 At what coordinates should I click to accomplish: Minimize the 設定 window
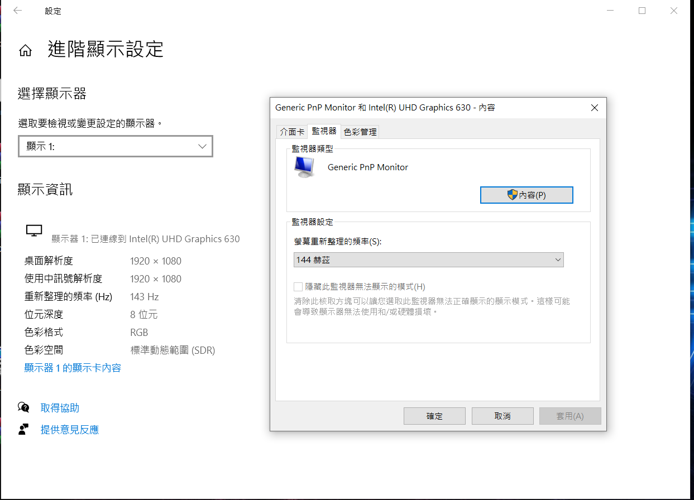point(609,11)
